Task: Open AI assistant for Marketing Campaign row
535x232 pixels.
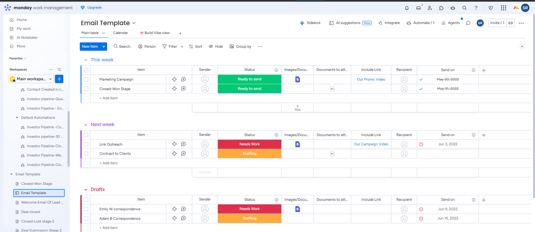Action: [x=174, y=79]
